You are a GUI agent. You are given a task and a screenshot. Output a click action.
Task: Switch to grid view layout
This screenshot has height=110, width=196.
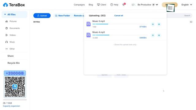coord(191,22)
